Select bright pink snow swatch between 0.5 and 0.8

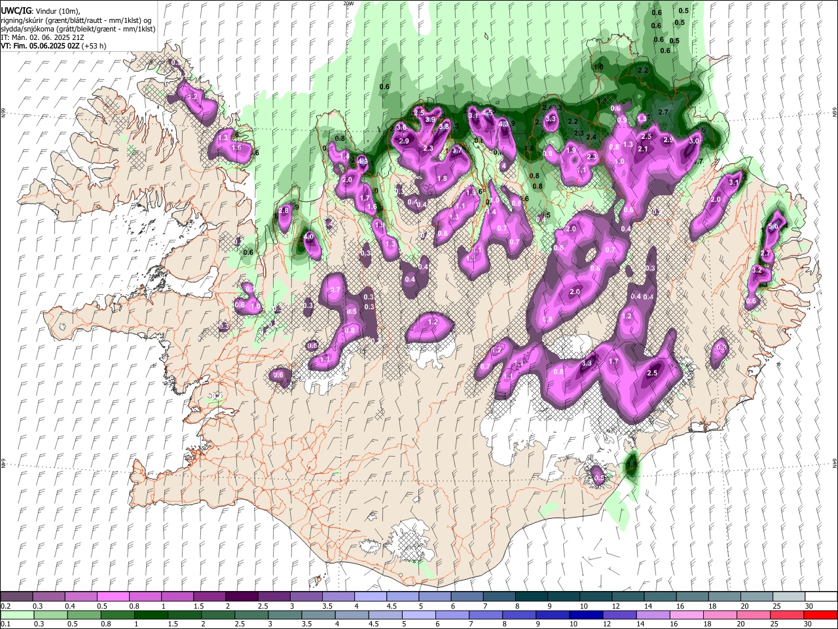point(113,597)
